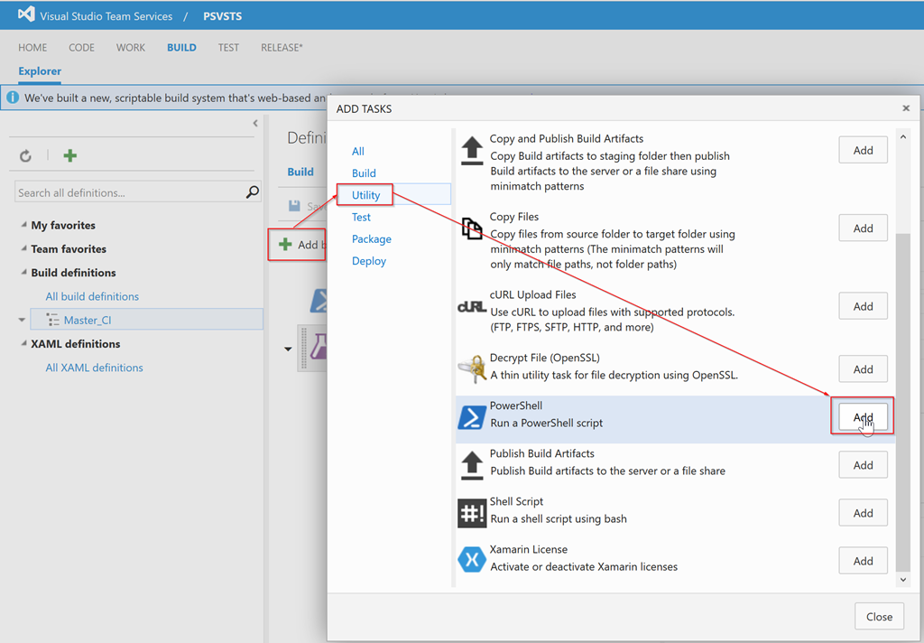Click the Xamarin License hexagon icon
Screen dimensions: 924x643
click(x=472, y=559)
